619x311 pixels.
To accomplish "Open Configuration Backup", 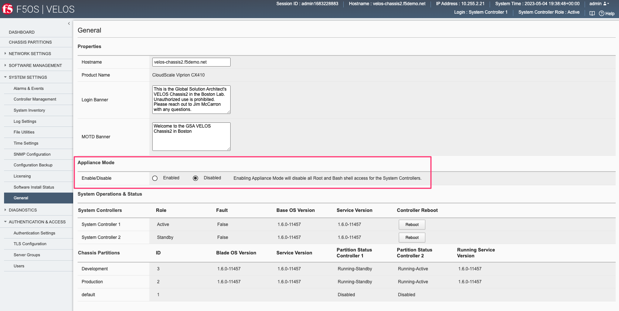I will tap(33, 165).
